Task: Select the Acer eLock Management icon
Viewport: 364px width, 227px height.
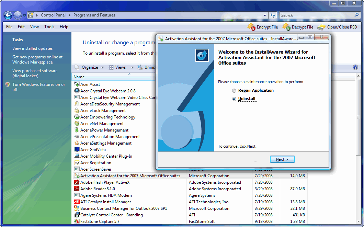Action: tap(77, 110)
